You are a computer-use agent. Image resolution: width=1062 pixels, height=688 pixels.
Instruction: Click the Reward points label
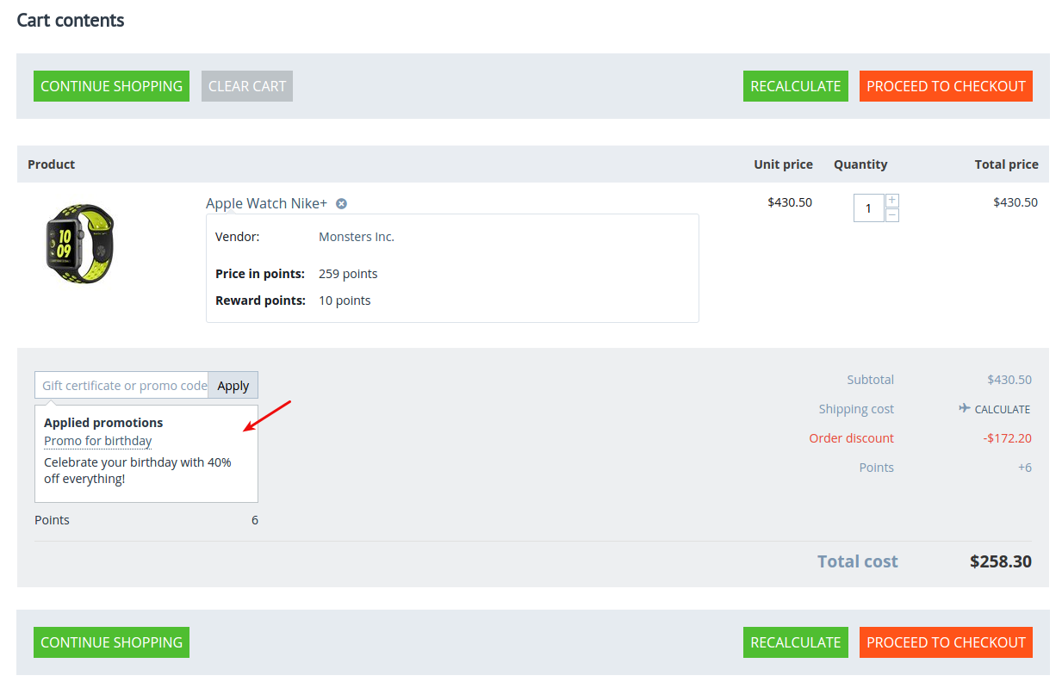point(260,301)
